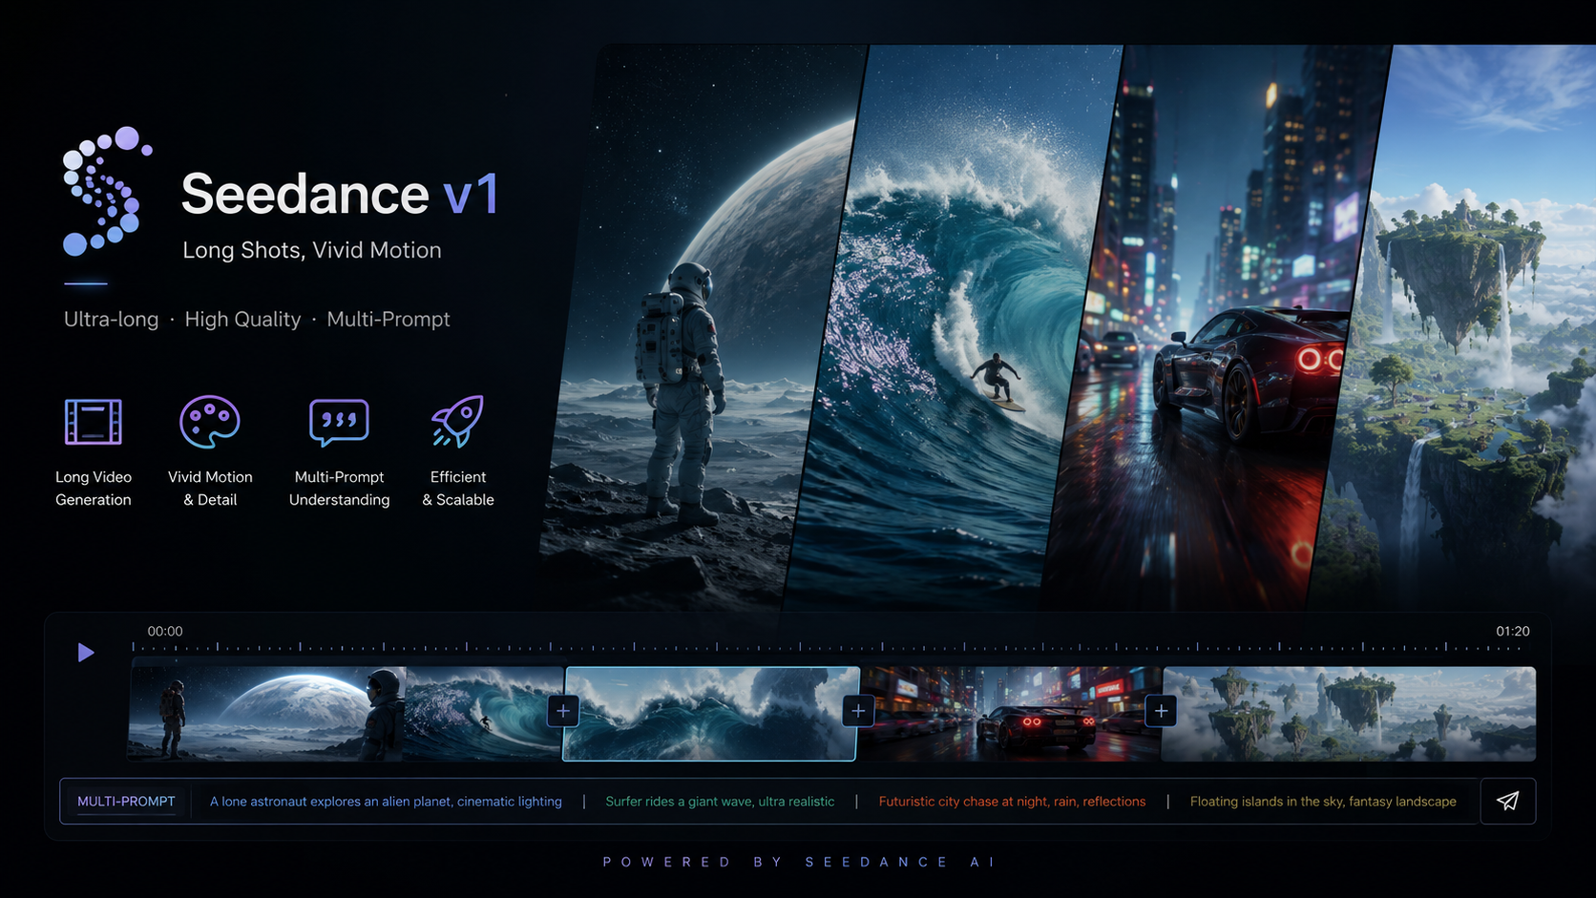Add clip before the floating islands thumbnail
This screenshot has width=1596, height=898.
pyautogui.click(x=1161, y=711)
